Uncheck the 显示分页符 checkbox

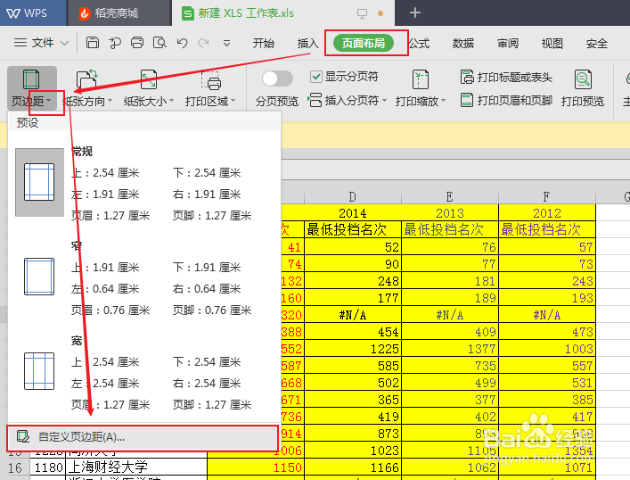tap(316, 77)
